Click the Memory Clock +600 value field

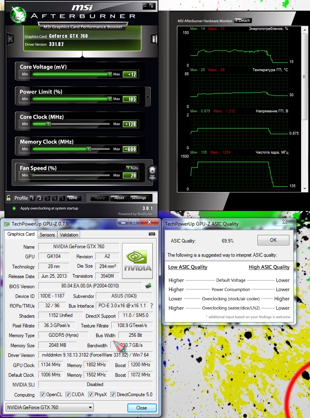click(x=130, y=149)
